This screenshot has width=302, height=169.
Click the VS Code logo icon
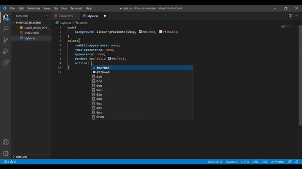coord(4,8)
